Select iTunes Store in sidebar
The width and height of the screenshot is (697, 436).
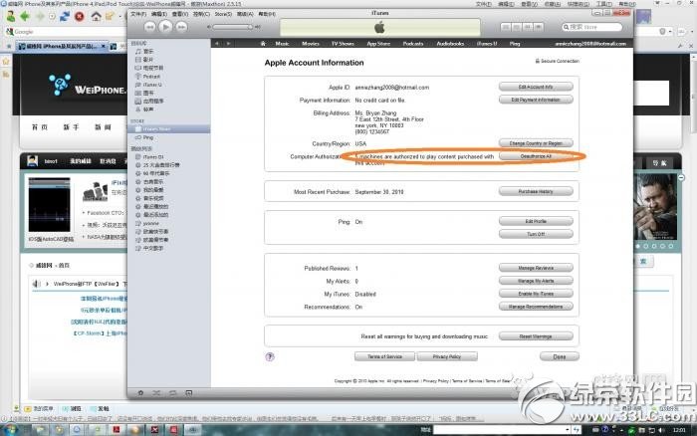coord(169,128)
